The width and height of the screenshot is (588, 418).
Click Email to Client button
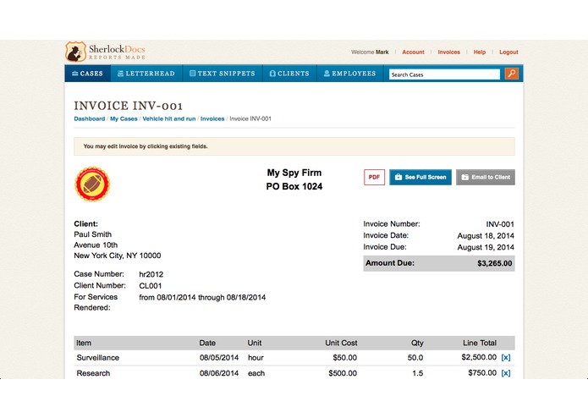click(486, 178)
